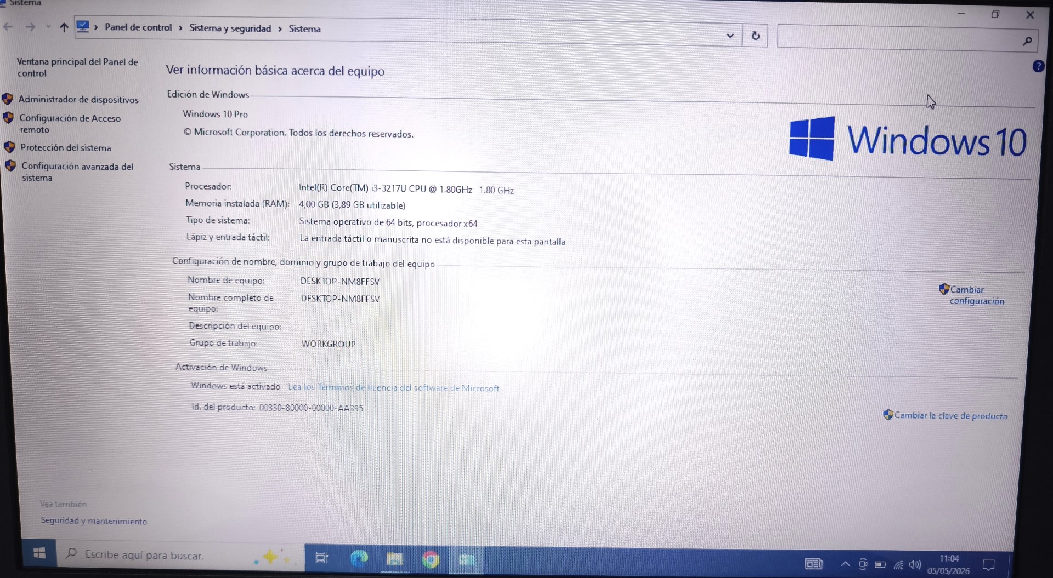The width and height of the screenshot is (1053, 578).
Task: Launch Microsoft Edge from taskbar
Action: tap(359, 558)
